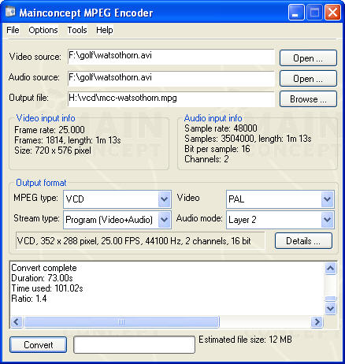Screen dimensions: 345x364
Task: Expand the MPEG type VCD dropdown
Action: [x=165, y=199]
